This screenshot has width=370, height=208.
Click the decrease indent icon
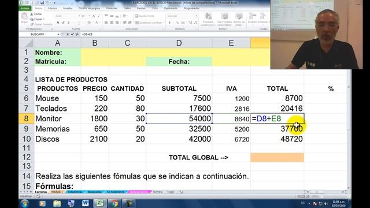pos(124,23)
